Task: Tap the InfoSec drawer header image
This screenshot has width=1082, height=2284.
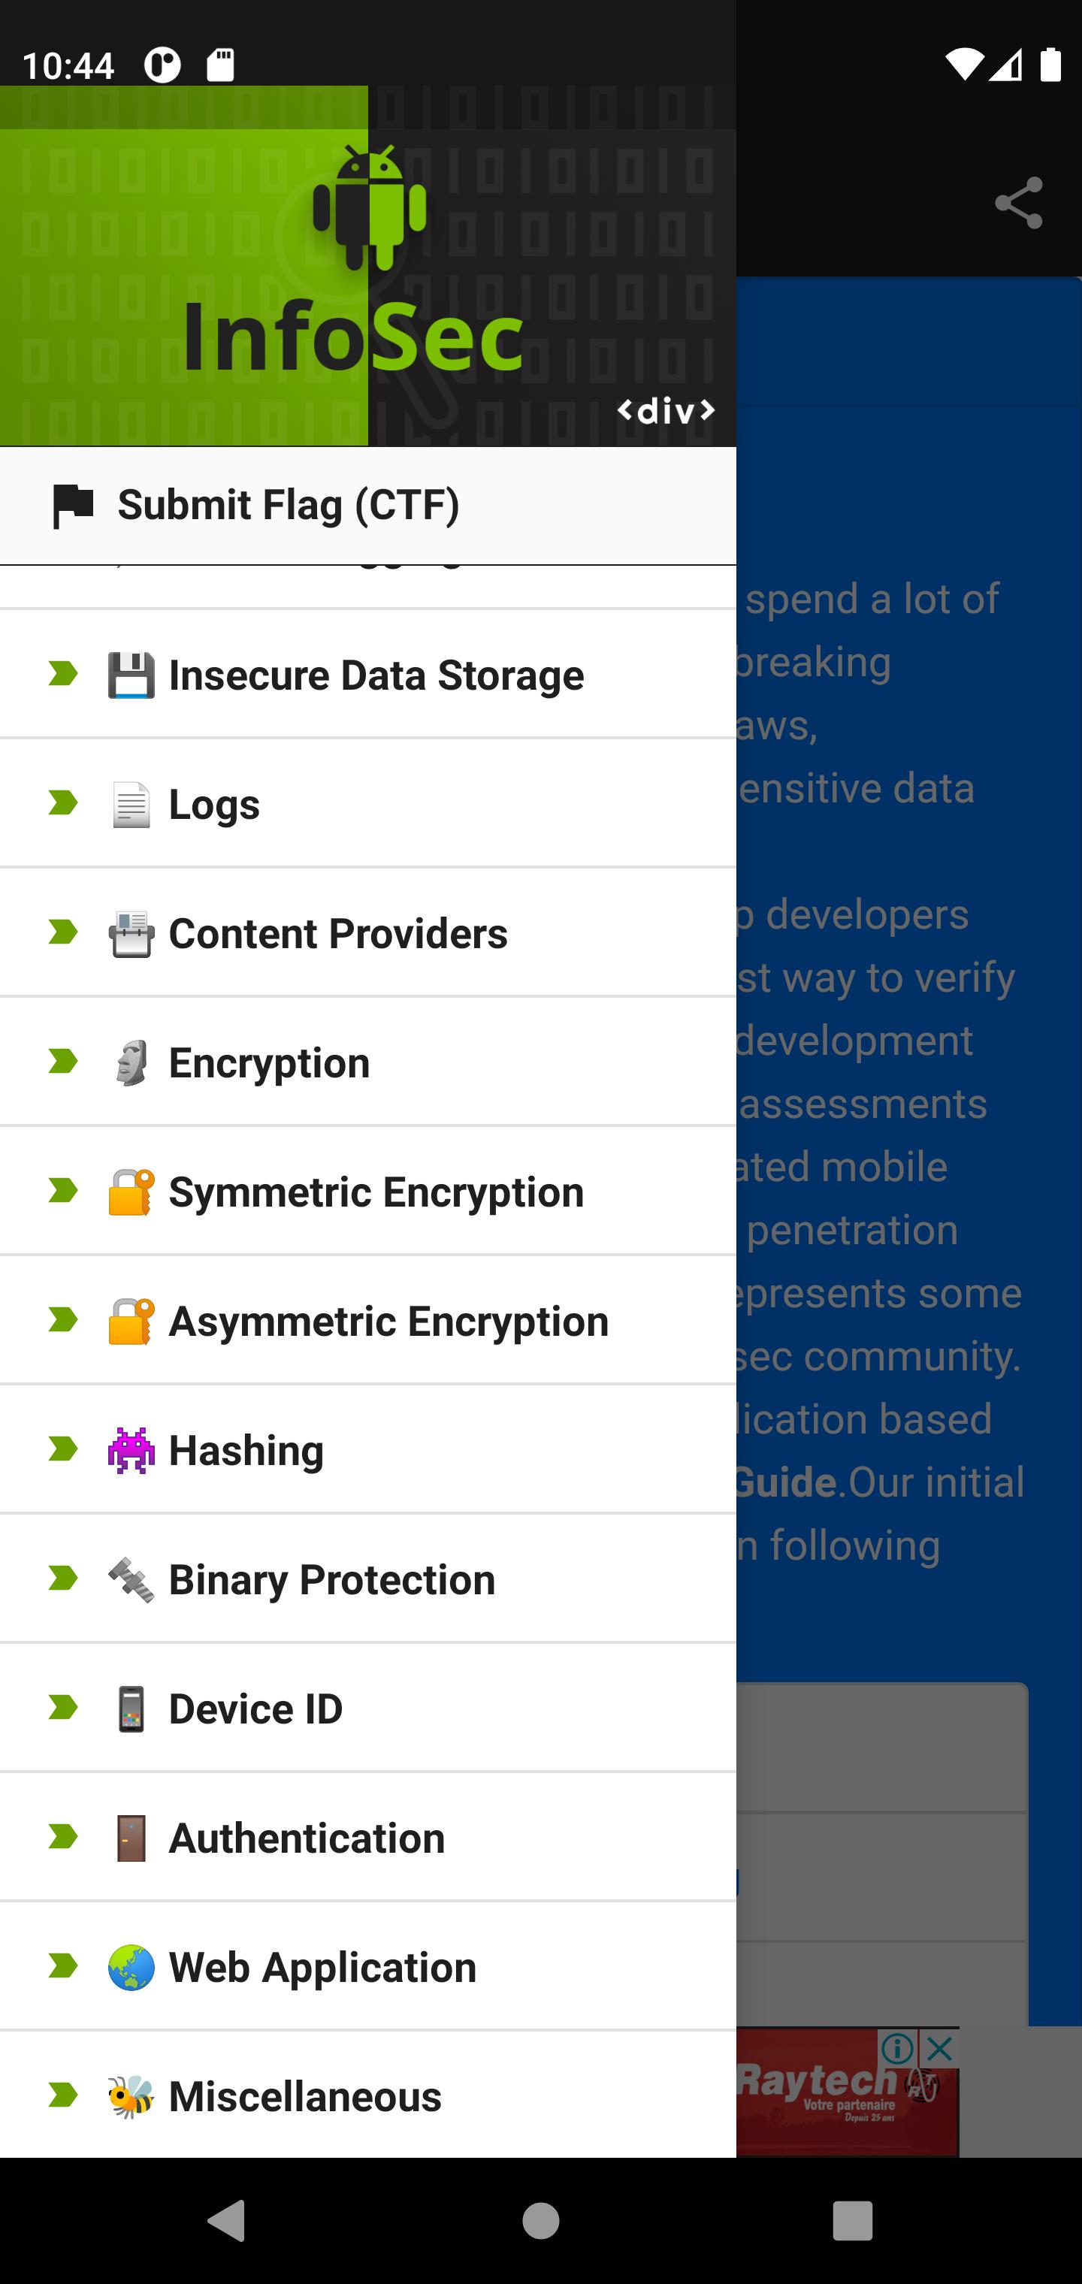Action: pyautogui.click(x=368, y=266)
